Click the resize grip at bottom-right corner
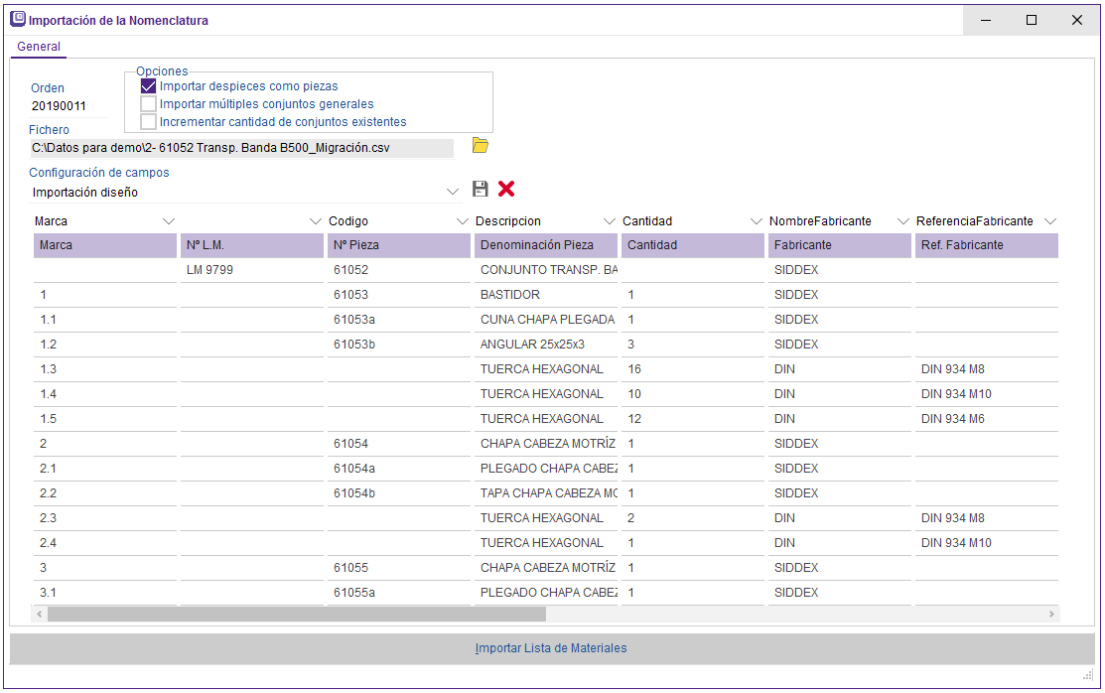 click(x=1087, y=676)
